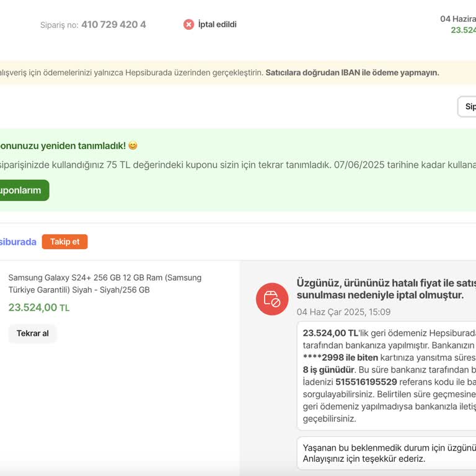This screenshot has width=476, height=476.
Task: Click the IBAN payment warning text
Action: click(352, 73)
